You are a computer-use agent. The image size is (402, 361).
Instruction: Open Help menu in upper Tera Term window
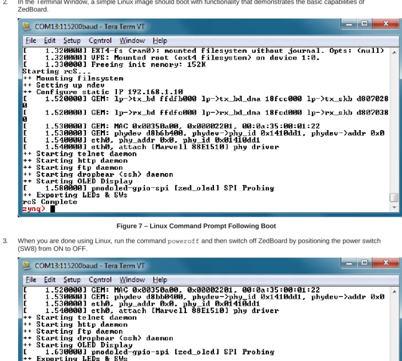pyautogui.click(x=160, y=40)
